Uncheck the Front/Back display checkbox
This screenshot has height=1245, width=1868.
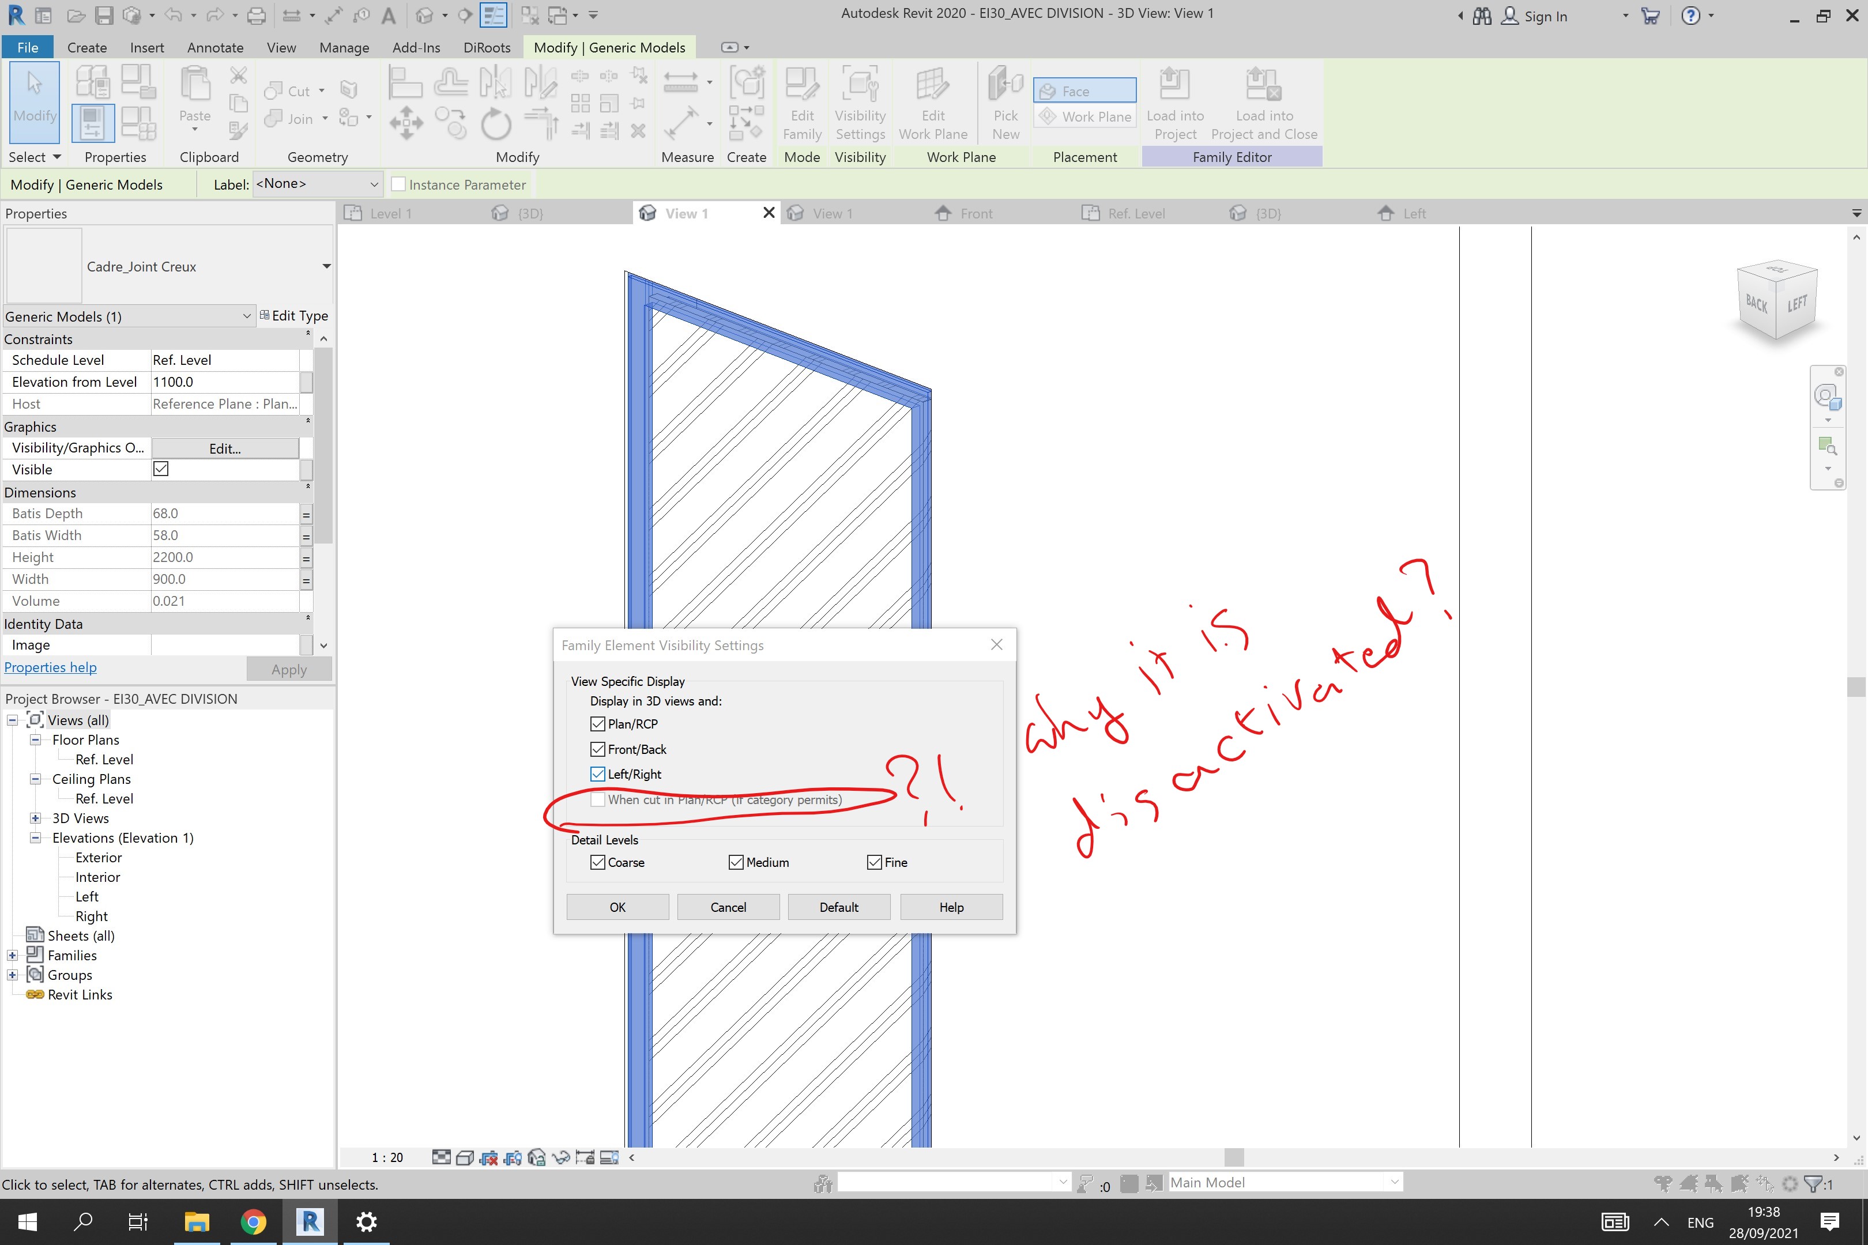598,749
